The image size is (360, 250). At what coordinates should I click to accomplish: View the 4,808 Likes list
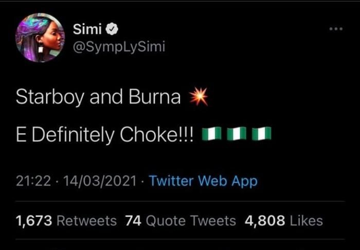tap(284, 221)
